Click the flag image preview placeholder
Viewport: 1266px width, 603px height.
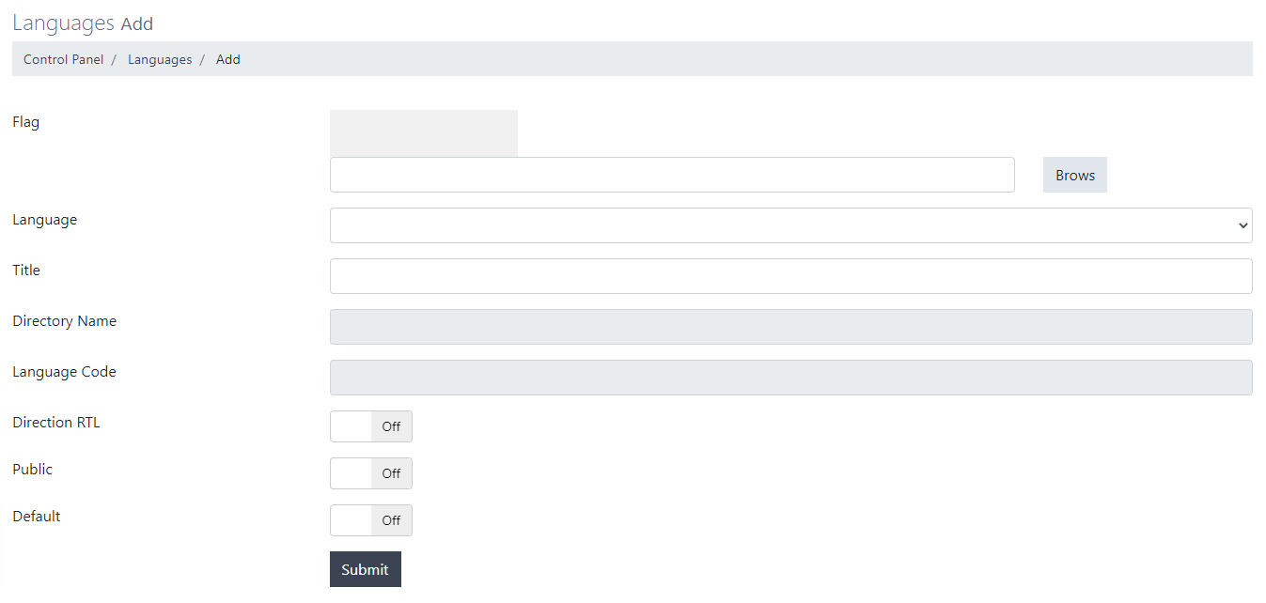click(x=423, y=133)
